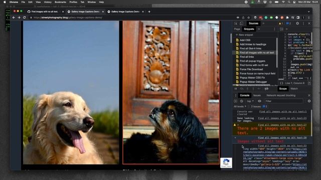Click source link beside Console was cleared
Image resolution: width=321 pixels, height=180 pixels.
(x=283, y=111)
